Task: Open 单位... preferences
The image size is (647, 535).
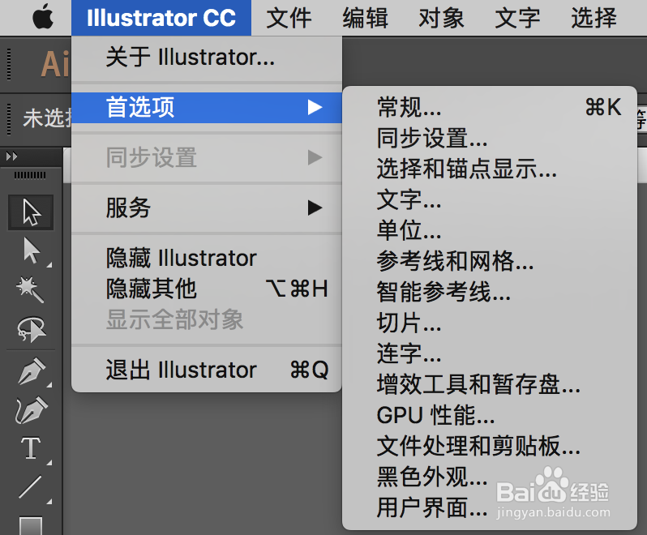Action: pyautogui.click(x=490, y=230)
